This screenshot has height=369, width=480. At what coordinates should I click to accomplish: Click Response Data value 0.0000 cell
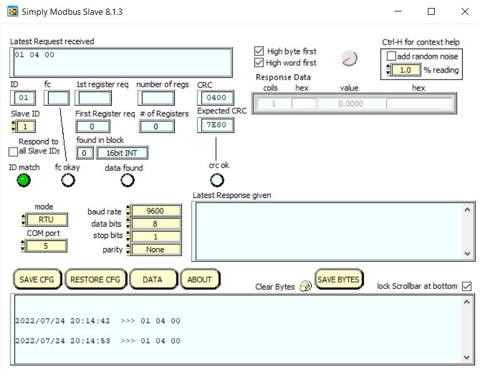(x=351, y=104)
